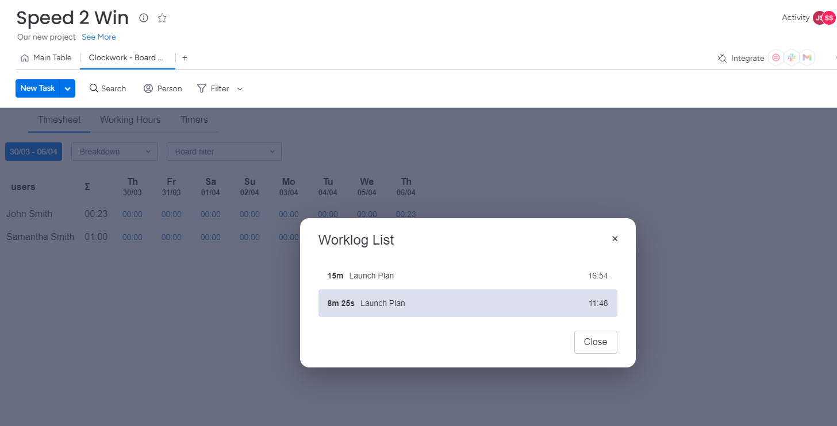Image resolution: width=837 pixels, height=426 pixels.
Task: Open the Timers tab
Action: (x=194, y=120)
